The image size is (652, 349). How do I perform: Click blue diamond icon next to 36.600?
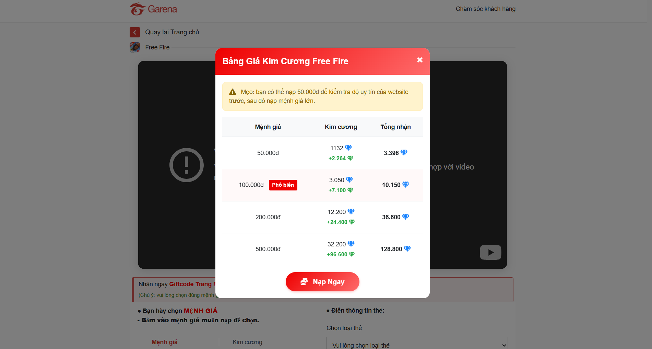406,217
